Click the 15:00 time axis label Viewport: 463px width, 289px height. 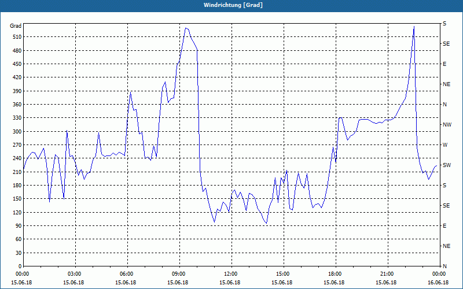284,273
